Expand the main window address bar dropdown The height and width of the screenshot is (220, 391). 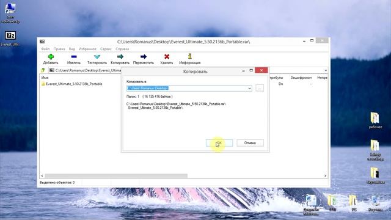[x=326, y=70]
